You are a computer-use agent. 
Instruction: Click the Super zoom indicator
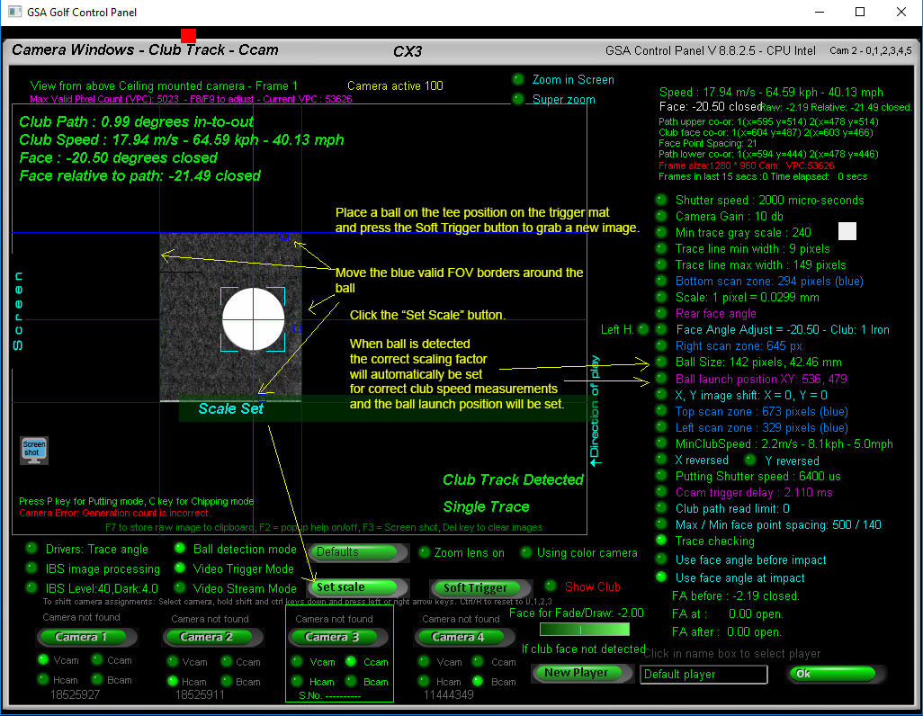(518, 99)
